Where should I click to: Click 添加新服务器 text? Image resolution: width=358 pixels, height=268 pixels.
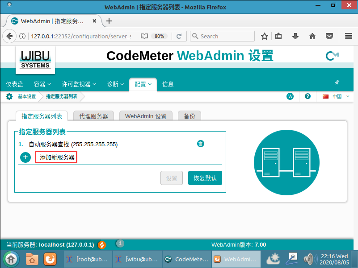coord(57,157)
